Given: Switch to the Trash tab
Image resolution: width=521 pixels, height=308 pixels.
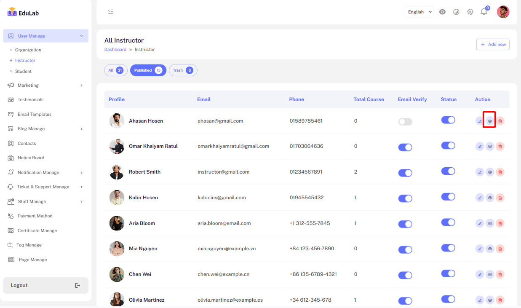Looking at the screenshot, I should click(183, 70).
